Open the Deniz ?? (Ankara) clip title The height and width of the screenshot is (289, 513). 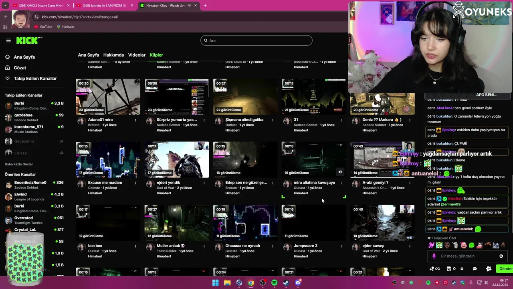(382, 120)
